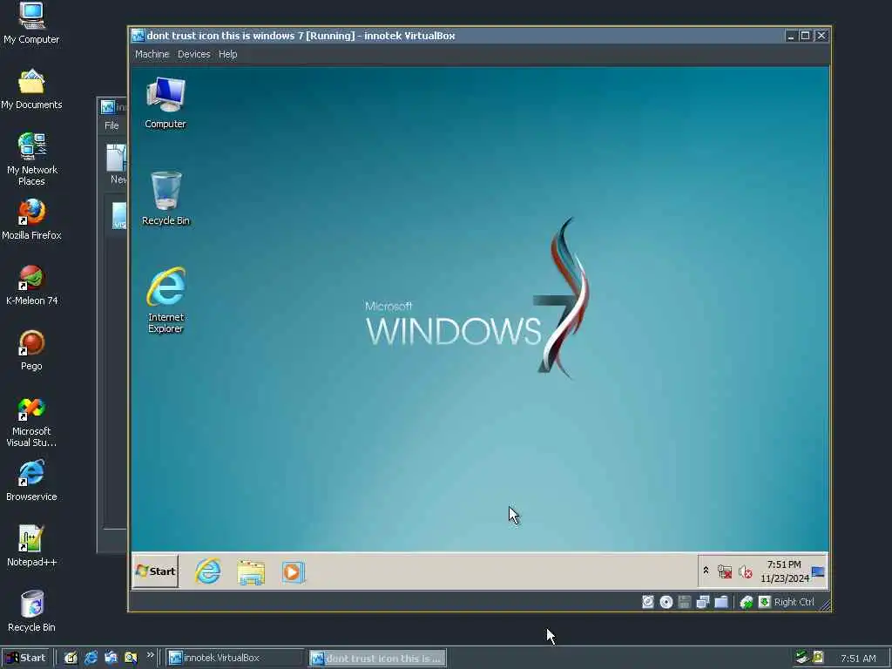
Task: Click guest clock showing 7:51 PM
Action: coord(784,571)
